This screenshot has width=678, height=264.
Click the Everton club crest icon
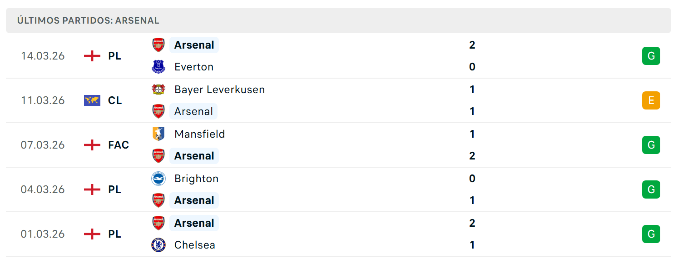click(x=158, y=67)
